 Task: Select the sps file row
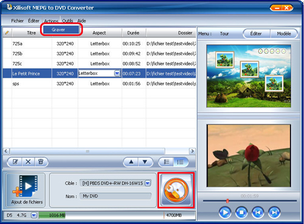(99, 84)
